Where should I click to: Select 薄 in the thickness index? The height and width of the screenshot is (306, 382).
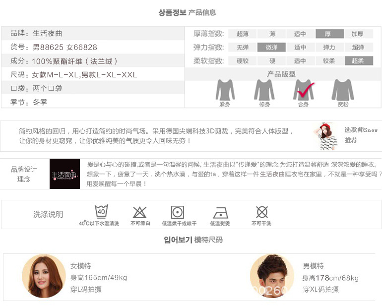(271, 34)
